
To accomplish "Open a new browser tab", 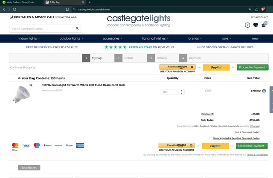I will 90,2.
